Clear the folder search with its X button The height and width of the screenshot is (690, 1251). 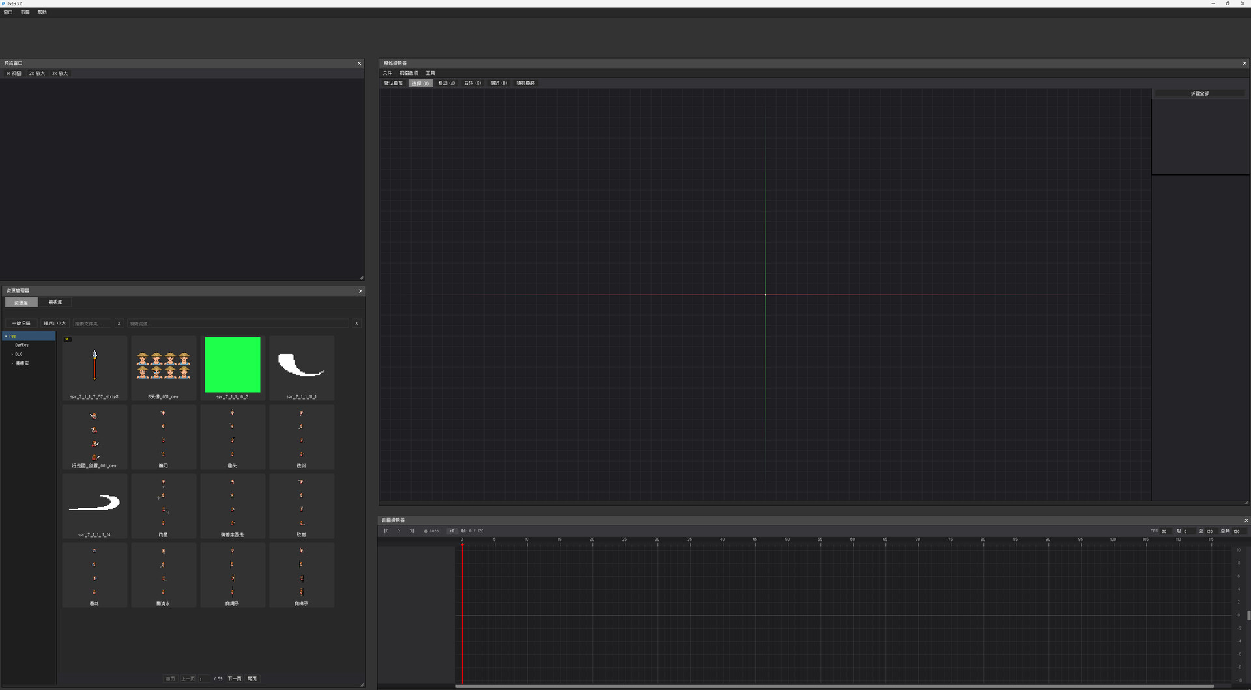click(119, 324)
